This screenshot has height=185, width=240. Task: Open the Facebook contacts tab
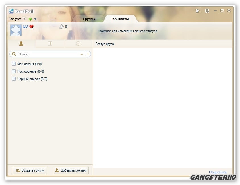point(50,44)
